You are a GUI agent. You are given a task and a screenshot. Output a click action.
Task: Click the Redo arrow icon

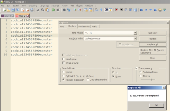point(58,10)
